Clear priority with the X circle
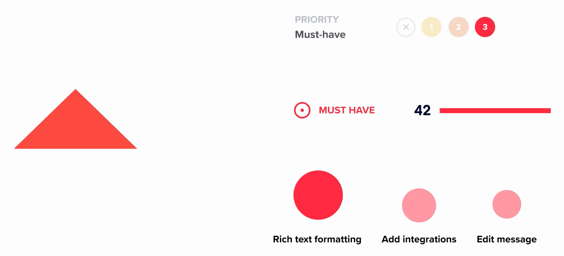 click(406, 27)
